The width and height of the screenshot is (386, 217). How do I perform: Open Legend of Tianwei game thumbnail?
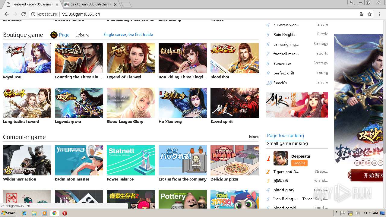click(x=131, y=58)
